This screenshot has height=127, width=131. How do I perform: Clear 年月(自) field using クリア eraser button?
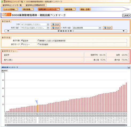pos(55,28)
